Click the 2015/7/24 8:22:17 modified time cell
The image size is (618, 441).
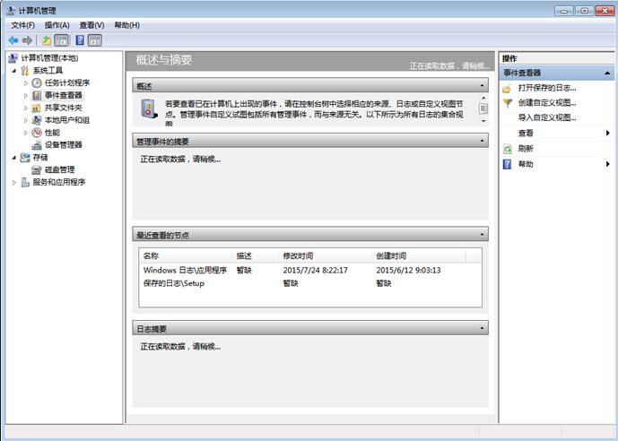[x=316, y=270]
